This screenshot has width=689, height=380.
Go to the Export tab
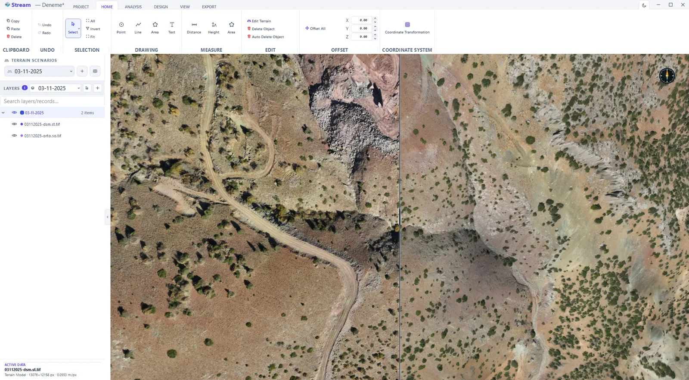[x=209, y=6]
